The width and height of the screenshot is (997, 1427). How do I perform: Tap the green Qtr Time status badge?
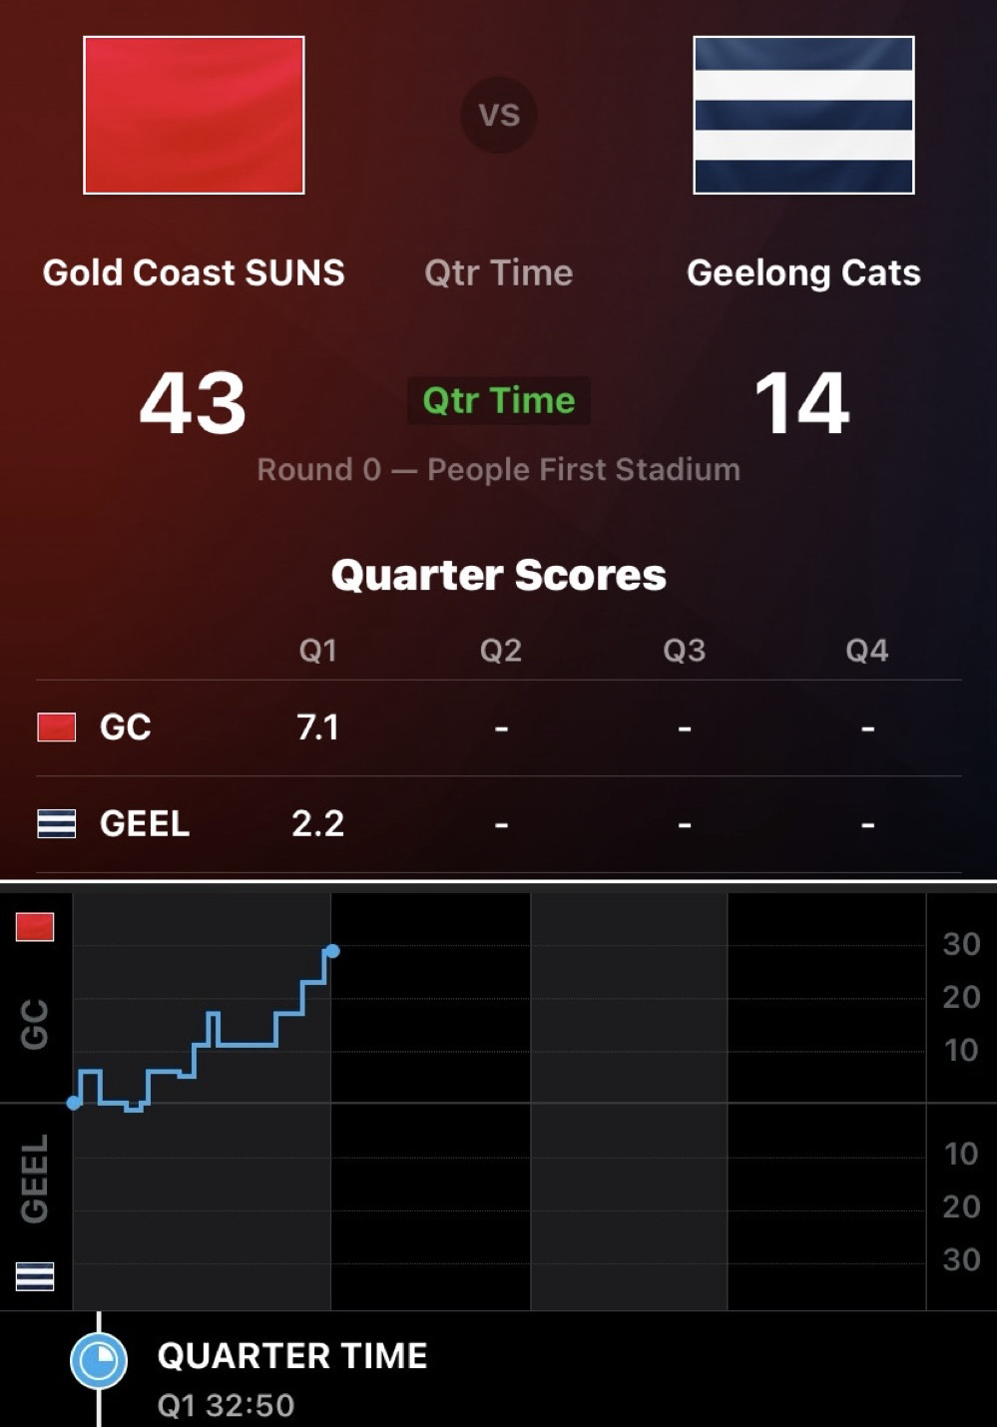[x=499, y=400]
